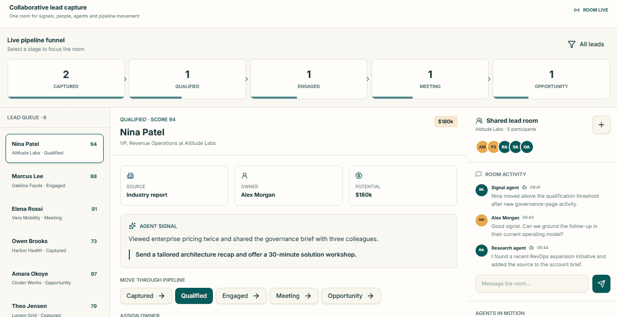Viewport: 617px width, 317px height.
Task: Open the All leads filter
Action: 586,44
